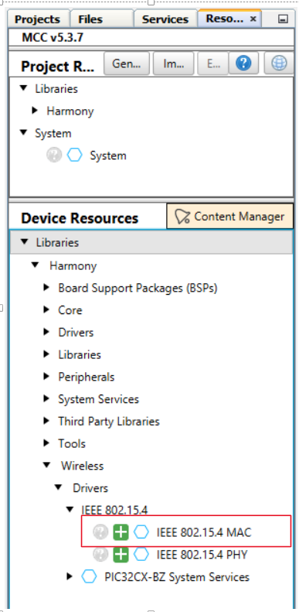
Task: Click the globe icon button in Project Resources
Action: tap(279, 63)
